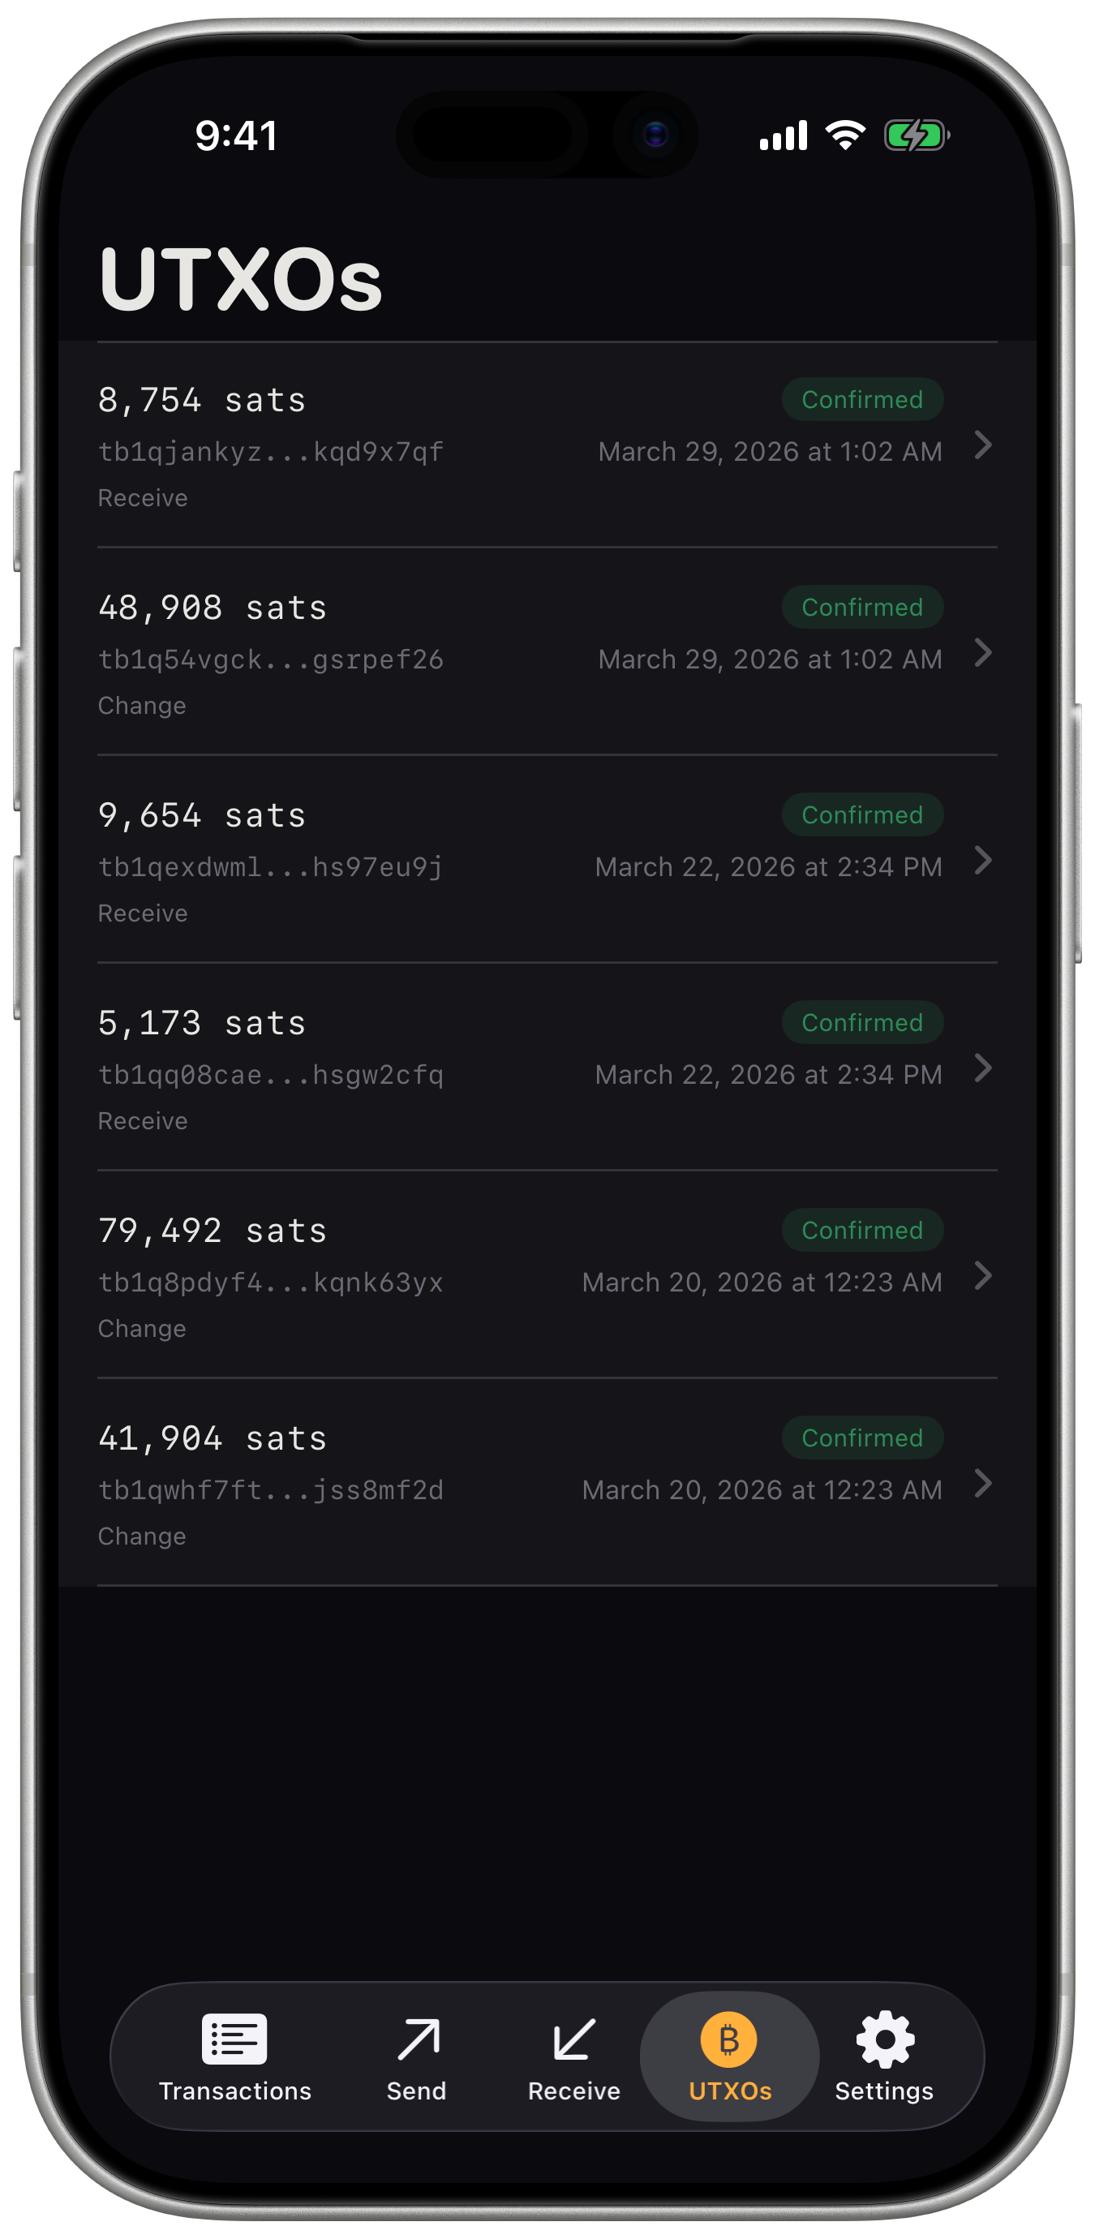1095x2239 pixels.
Task: Expand the 48,908 sats UTXO chevron
Action: click(983, 653)
